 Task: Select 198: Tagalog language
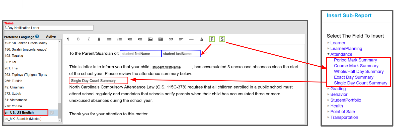point(14,56)
